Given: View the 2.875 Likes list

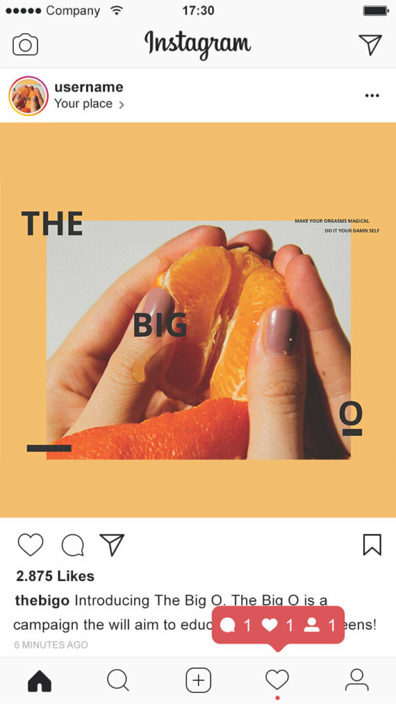Looking at the screenshot, I should tap(55, 576).
